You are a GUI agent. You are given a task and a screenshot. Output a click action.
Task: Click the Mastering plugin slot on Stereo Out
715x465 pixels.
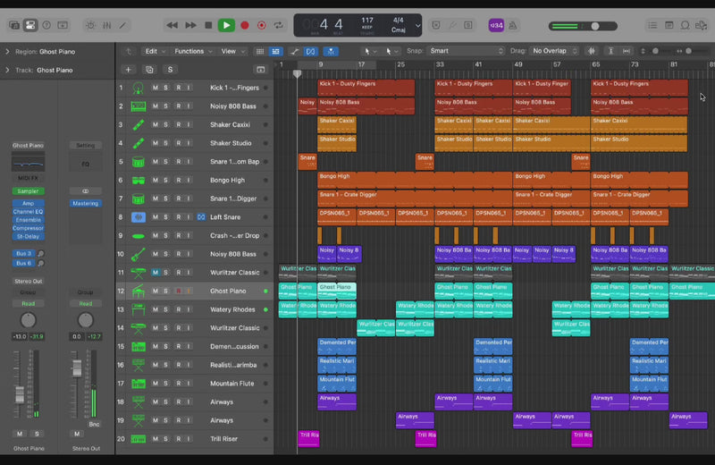[x=85, y=203]
